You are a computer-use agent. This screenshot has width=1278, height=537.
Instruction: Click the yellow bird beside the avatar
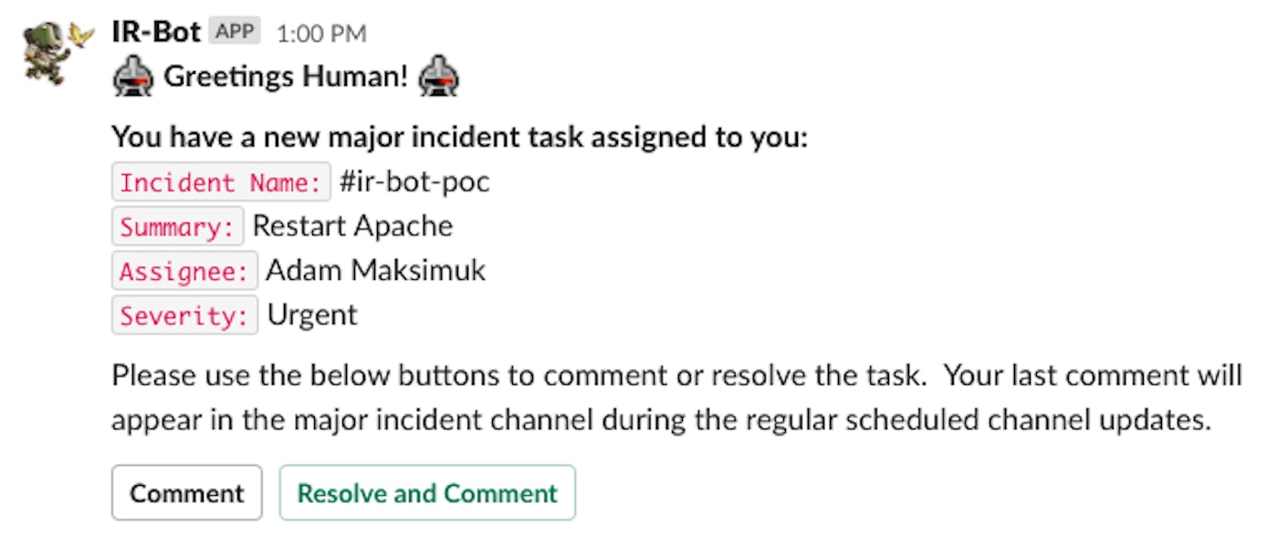82,35
